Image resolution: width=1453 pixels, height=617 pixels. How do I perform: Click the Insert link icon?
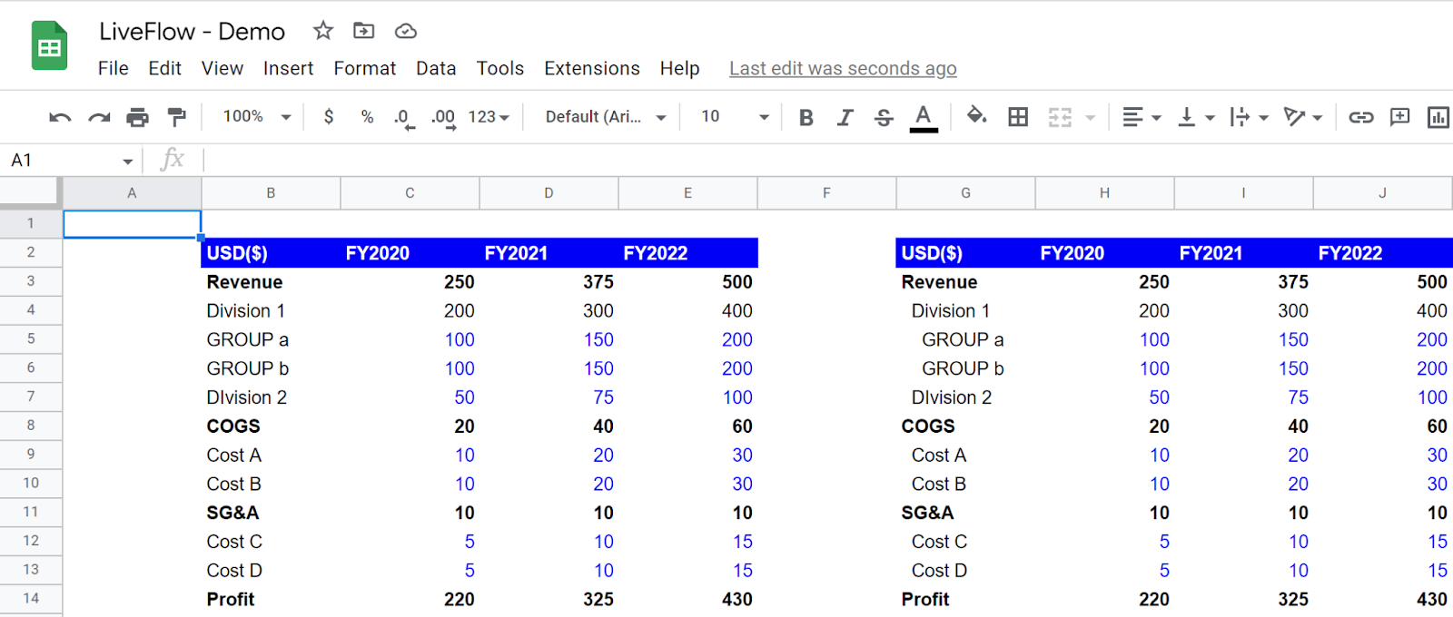click(1360, 117)
